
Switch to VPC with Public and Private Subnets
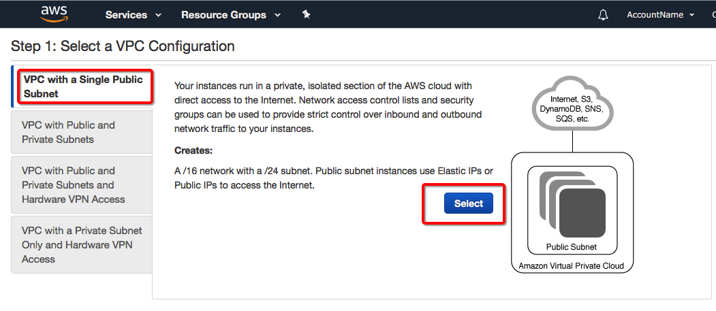pos(68,132)
